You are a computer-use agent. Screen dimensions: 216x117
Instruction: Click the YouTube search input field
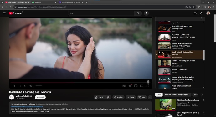pyautogui.click(x=101, y=13)
